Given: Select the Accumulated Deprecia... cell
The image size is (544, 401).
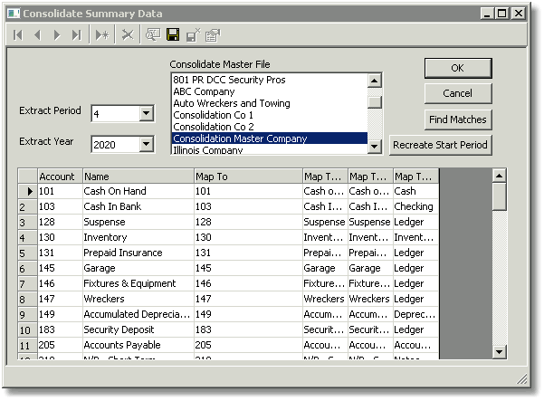Looking at the screenshot, I should pos(138,314).
